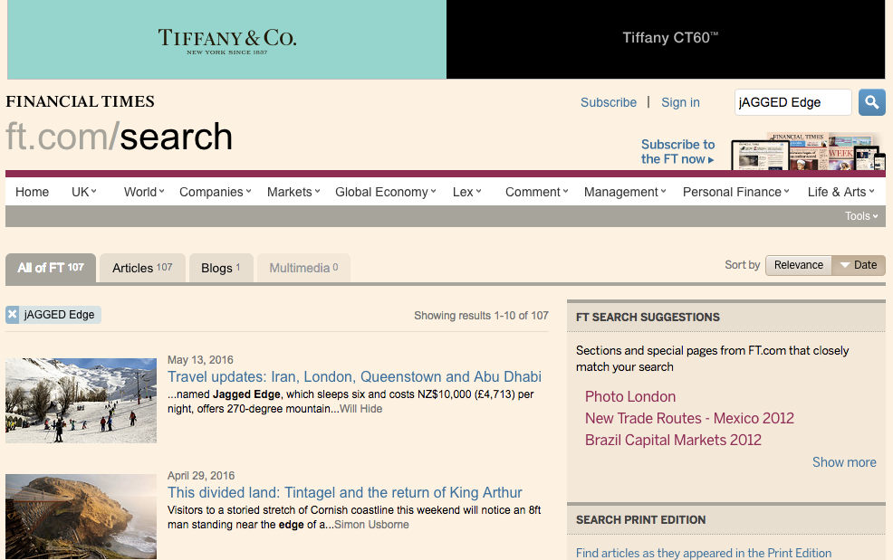The height and width of the screenshot is (560, 893).
Task: Click the ft.com/search page heading
Action: point(119,137)
